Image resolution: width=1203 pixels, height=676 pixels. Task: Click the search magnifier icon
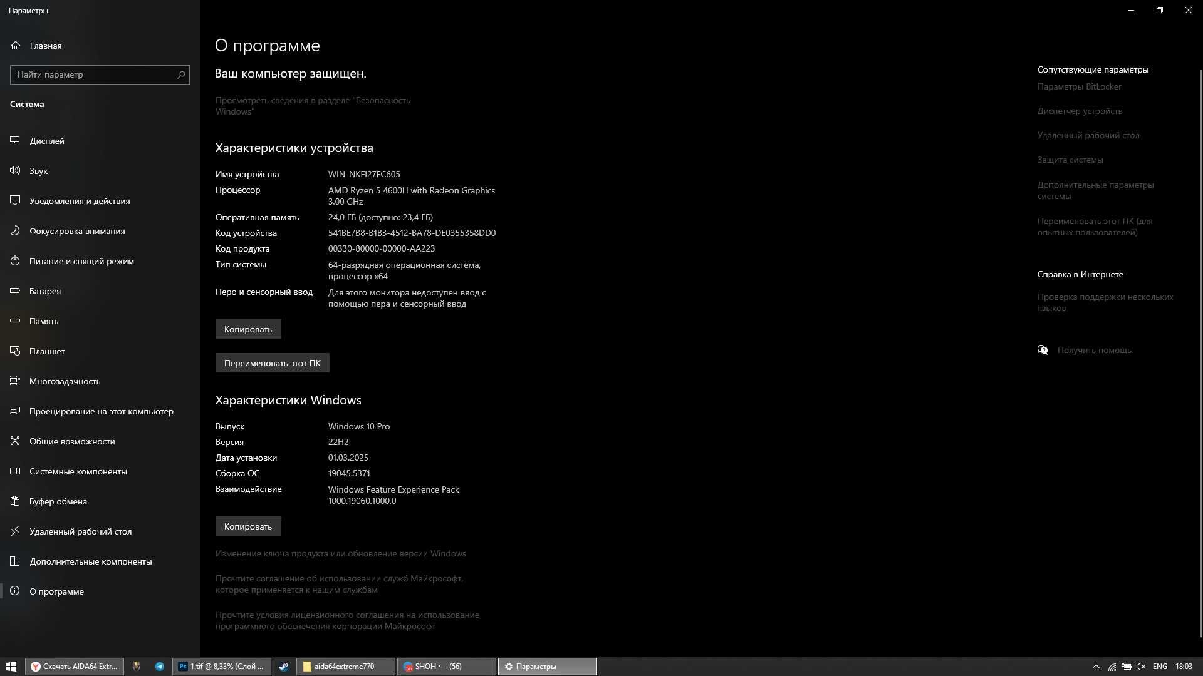coord(181,74)
